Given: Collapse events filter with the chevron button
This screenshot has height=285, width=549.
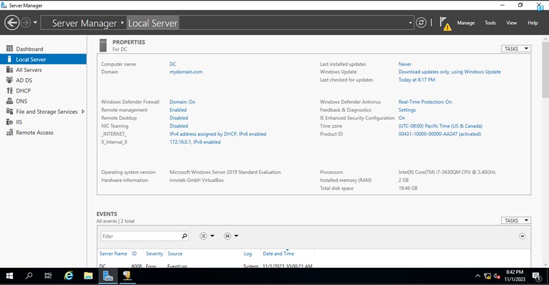Looking at the screenshot, I should coord(522,236).
